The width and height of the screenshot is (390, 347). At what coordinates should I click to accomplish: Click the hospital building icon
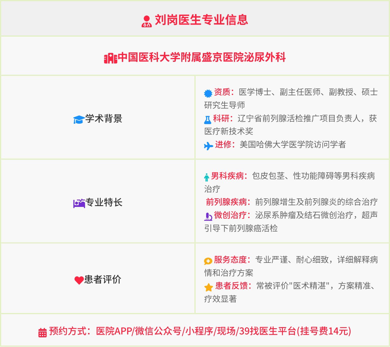tap(111, 58)
